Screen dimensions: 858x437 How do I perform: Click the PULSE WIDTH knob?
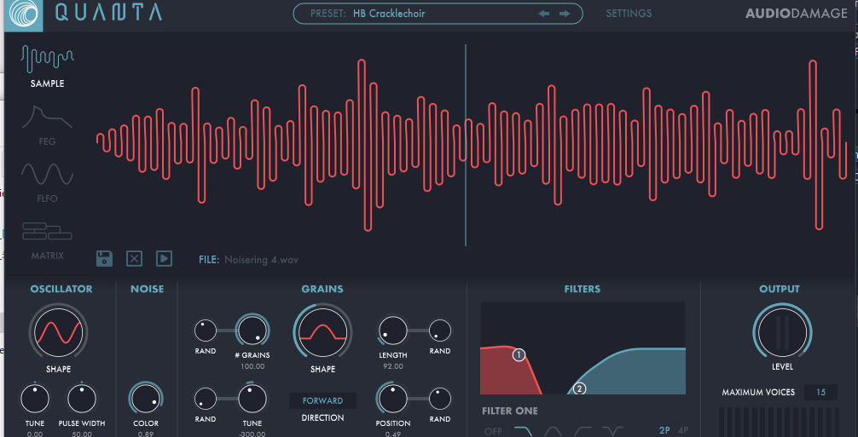pyautogui.click(x=82, y=399)
